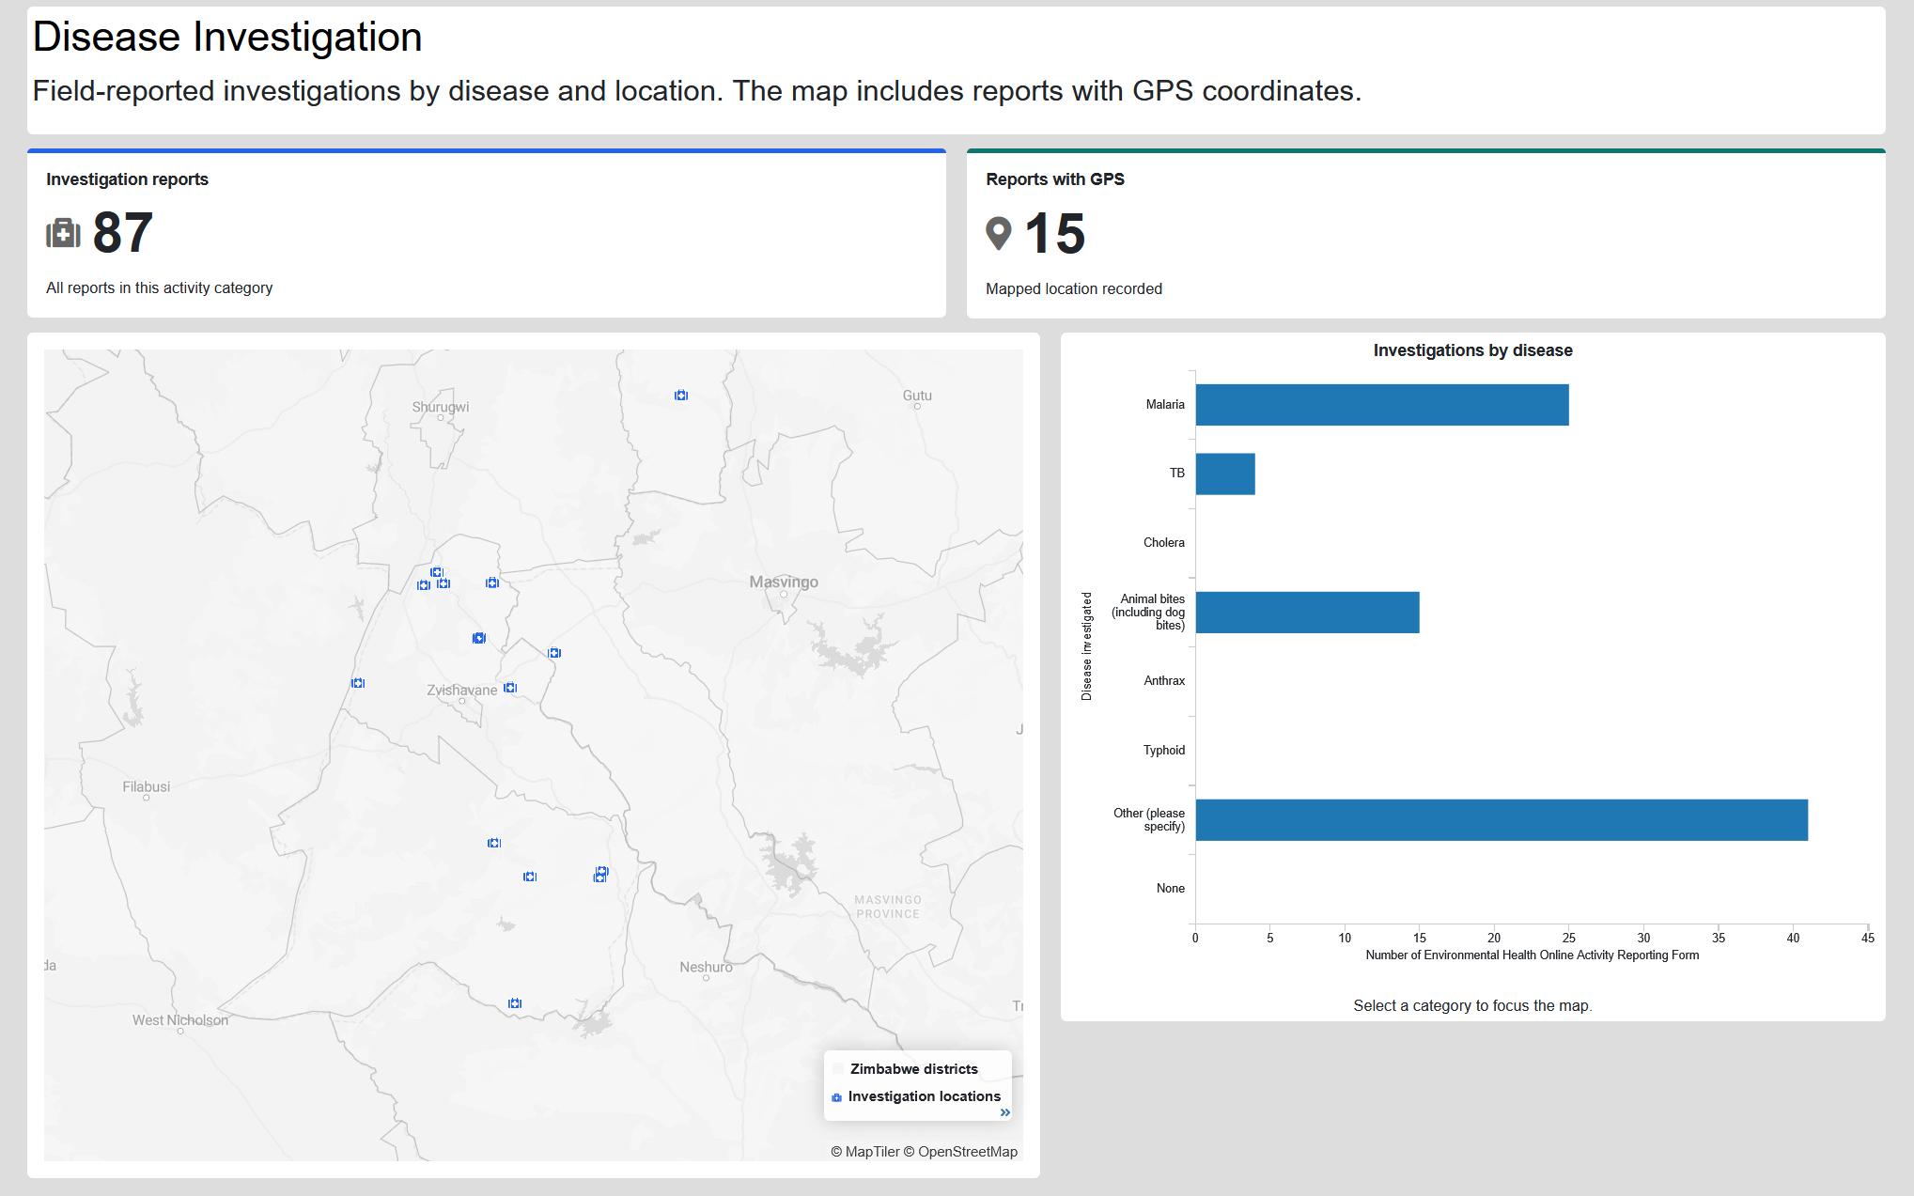The image size is (1914, 1196).
Task: Click the westernmost investigation marker on the map
Action: coord(358,683)
